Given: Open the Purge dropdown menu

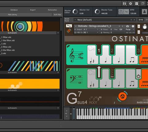Looking at the screenshot, I should pyautogui.click(x=130, y=29).
